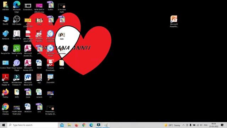This screenshot has height=128, width=227.
Task: Open File Explorer from the taskbar
Action: pos(69,125)
